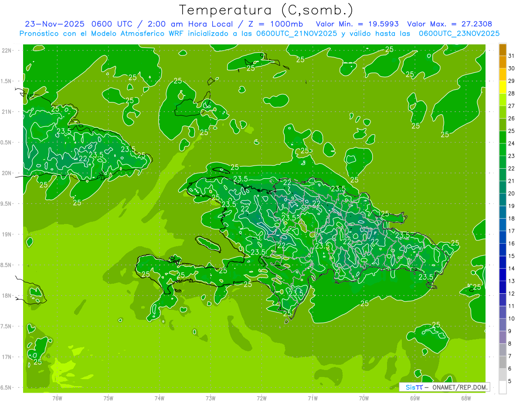The height and width of the screenshot is (404, 523).
Task: Click legend value 21
Action: click(x=512, y=181)
